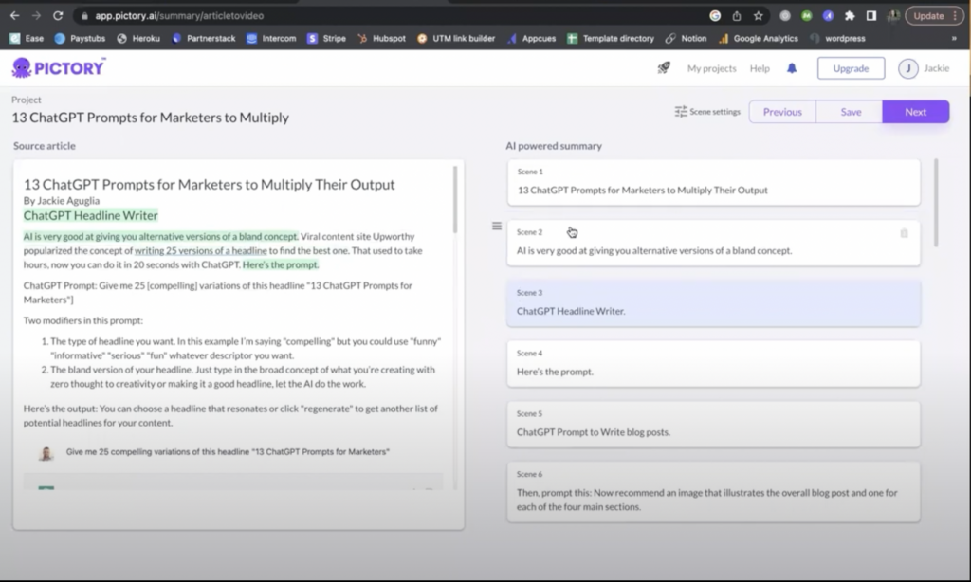Open the Google Analytics bookmark
Screen dimensions: 971x582
(x=758, y=38)
